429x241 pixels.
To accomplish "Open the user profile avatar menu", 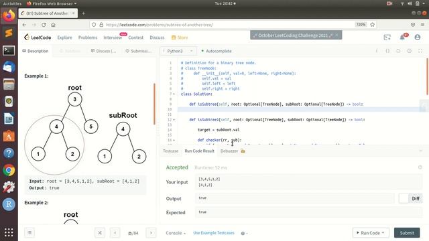I will click(417, 37).
